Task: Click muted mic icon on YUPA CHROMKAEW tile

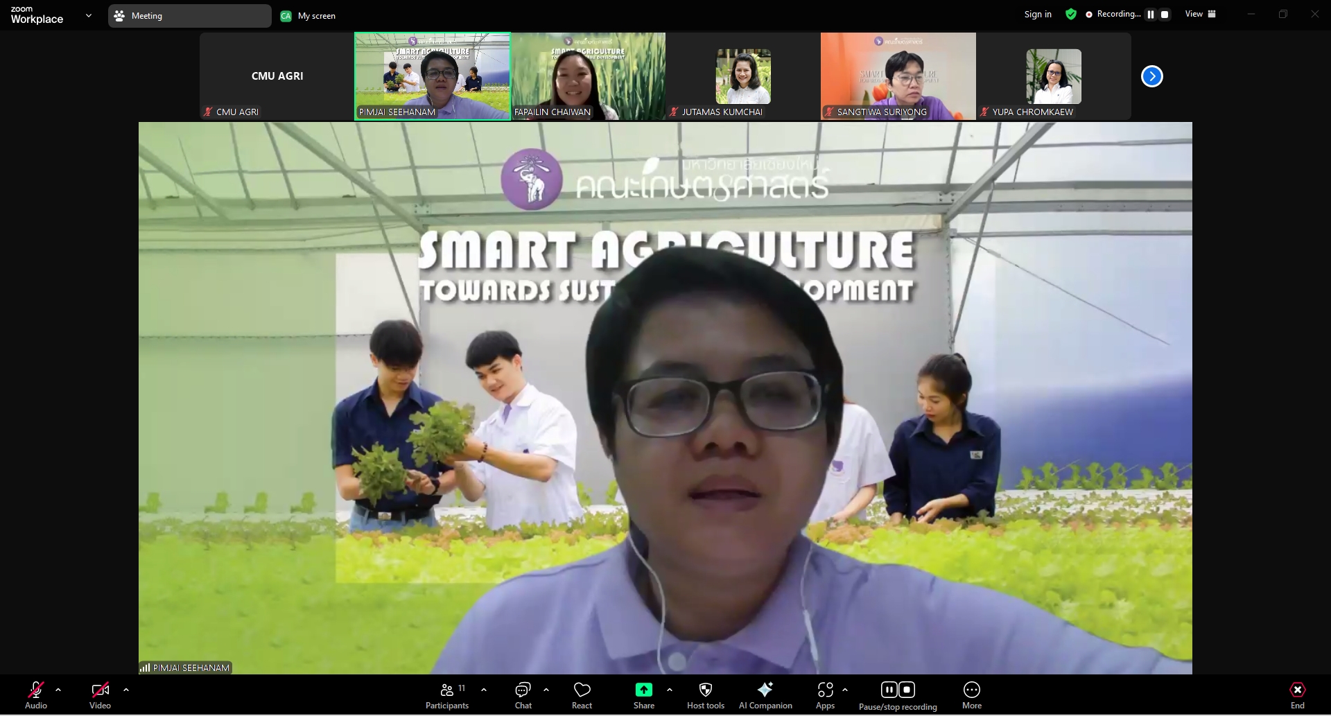Action: [984, 112]
